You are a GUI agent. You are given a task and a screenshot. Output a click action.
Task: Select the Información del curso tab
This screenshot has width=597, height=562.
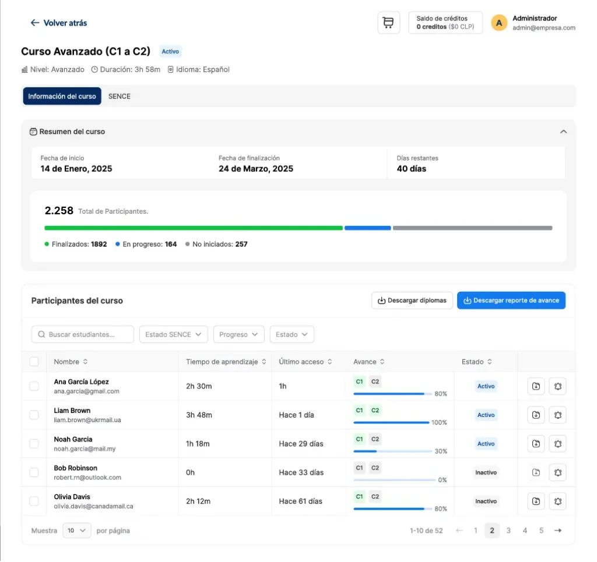tap(62, 96)
